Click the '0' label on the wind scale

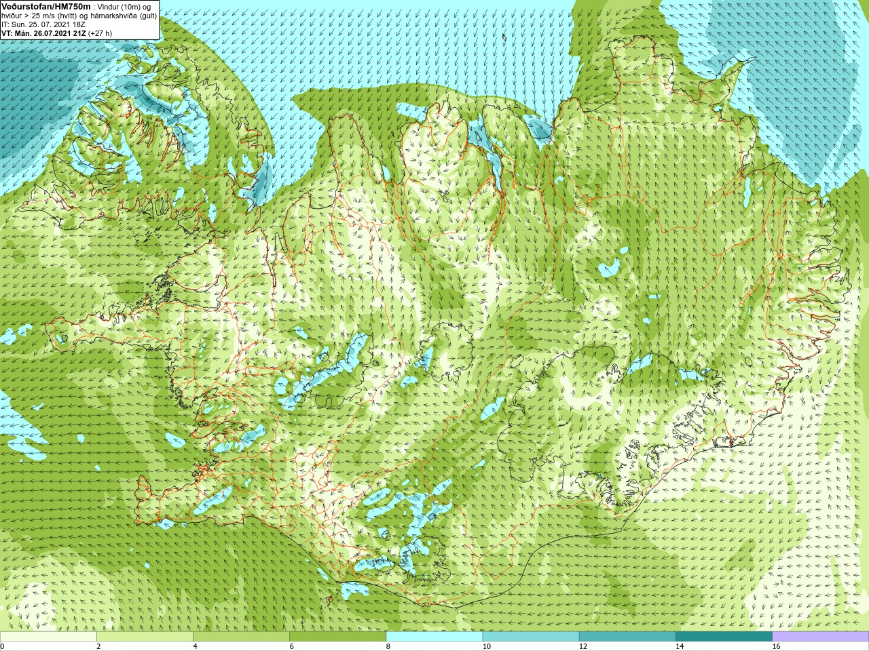point(2,646)
